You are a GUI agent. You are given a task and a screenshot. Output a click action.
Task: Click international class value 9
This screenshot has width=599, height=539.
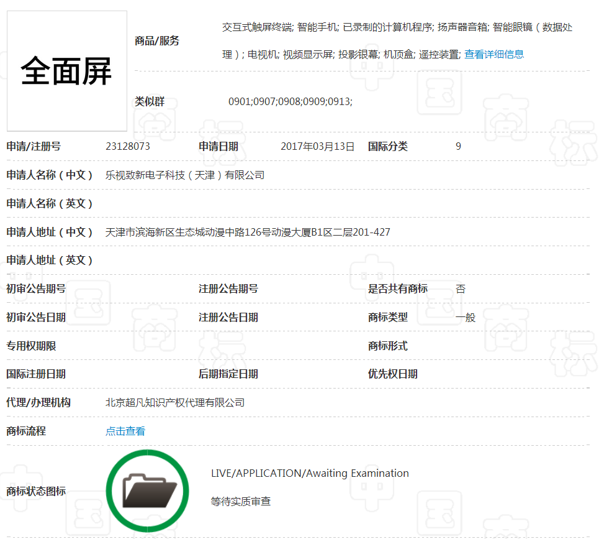(457, 146)
